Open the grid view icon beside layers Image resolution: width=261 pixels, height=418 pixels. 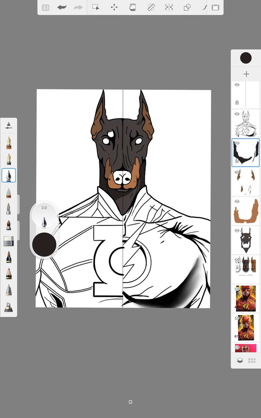252,361
